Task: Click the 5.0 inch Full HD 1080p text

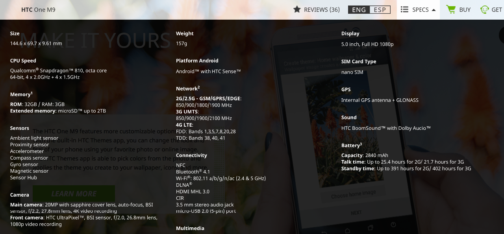Action: pos(367,44)
